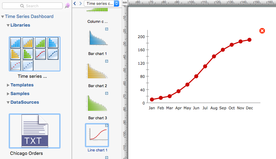
Task: Expand the Samples section
Action: [8, 94]
